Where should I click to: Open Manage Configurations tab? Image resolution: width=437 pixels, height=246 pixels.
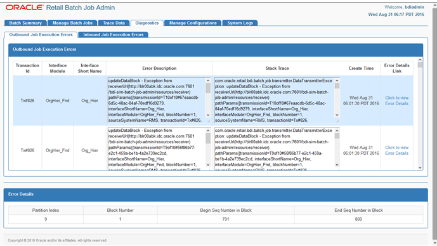193,23
